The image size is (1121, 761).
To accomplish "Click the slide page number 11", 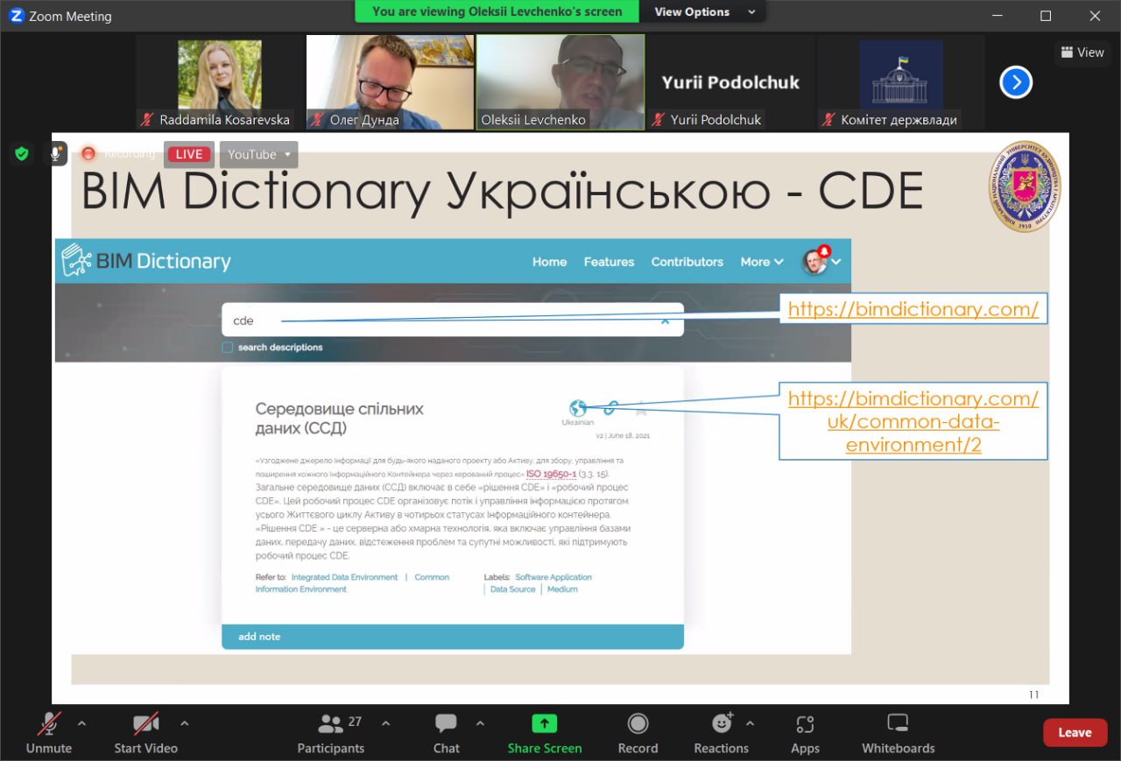I will click(1033, 694).
